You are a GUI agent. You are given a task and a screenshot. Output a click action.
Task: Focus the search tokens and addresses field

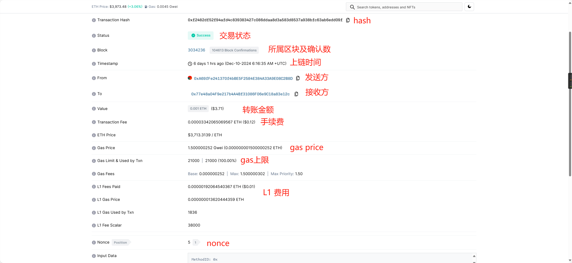click(404, 7)
